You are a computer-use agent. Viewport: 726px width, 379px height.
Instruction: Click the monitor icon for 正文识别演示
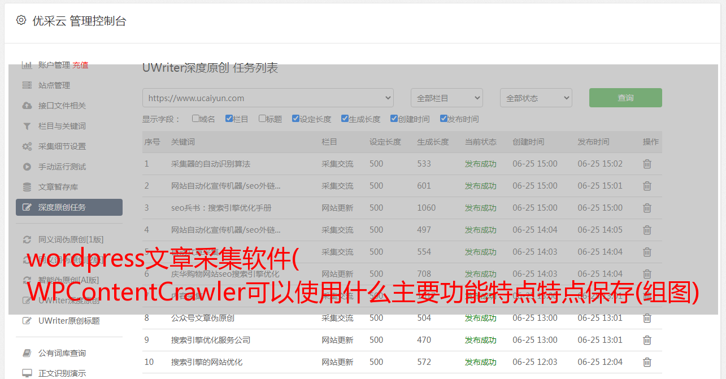27,373
